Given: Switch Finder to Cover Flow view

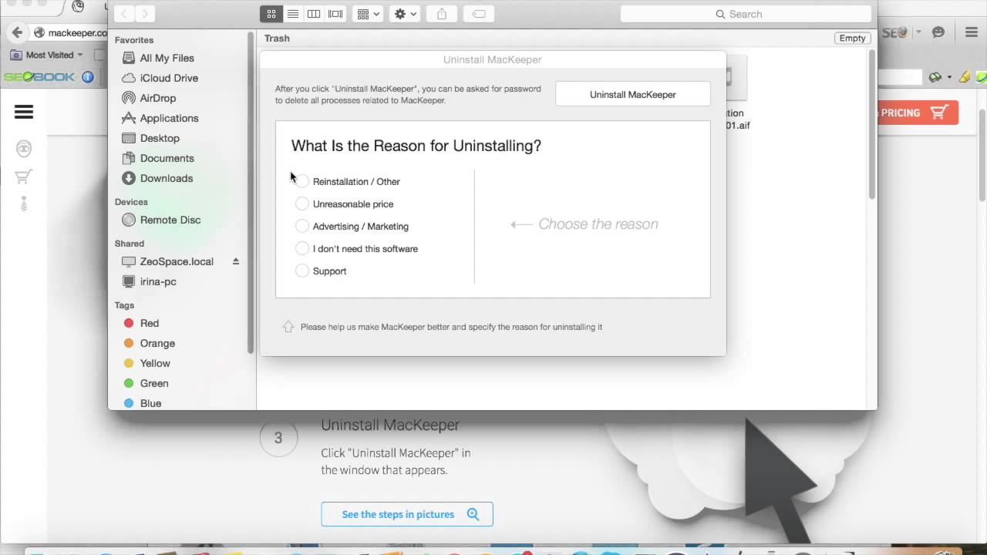Looking at the screenshot, I should [x=335, y=14].
